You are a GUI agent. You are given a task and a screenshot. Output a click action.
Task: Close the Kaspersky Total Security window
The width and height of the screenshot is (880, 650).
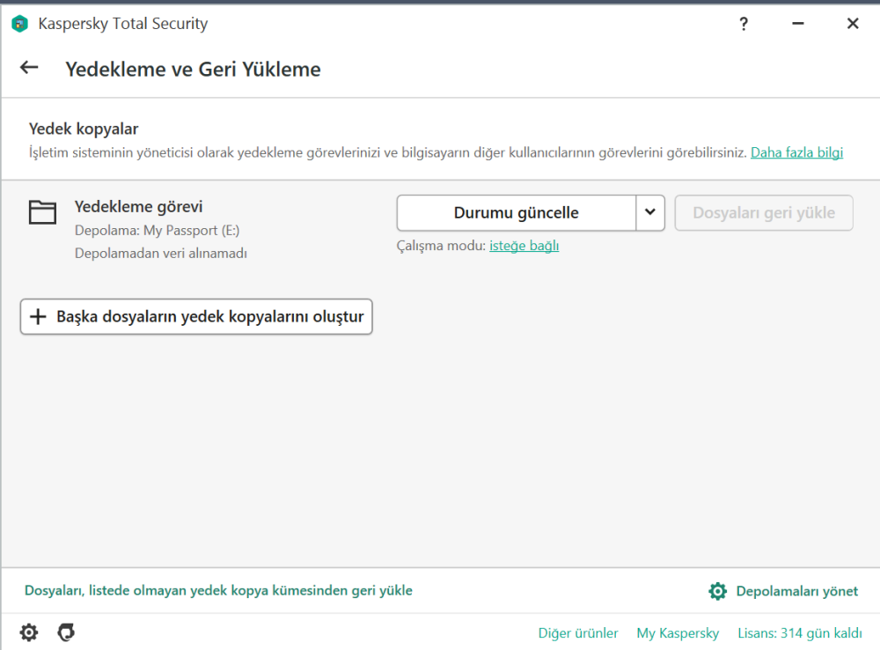coord(853,24)
